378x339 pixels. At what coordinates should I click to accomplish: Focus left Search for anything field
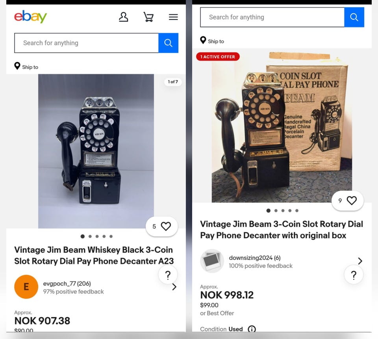(87, 43)
